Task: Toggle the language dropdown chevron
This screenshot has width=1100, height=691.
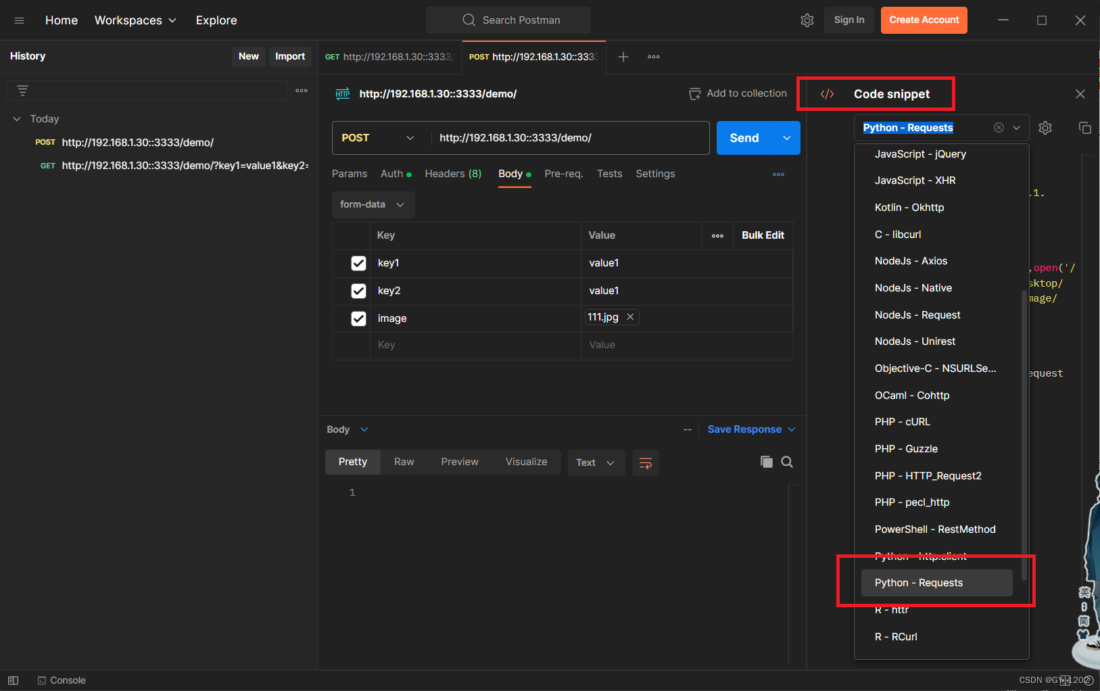Action: pos(1016,128)
